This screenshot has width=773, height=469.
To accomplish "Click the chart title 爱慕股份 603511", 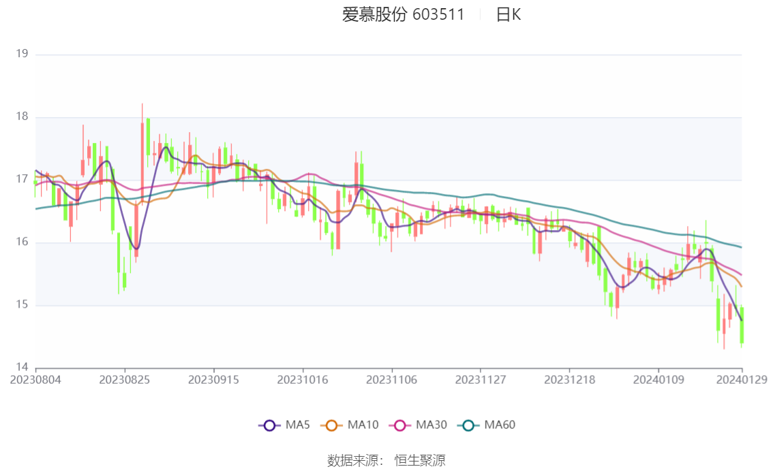I will pyautogui.click(x=404, y=14).
